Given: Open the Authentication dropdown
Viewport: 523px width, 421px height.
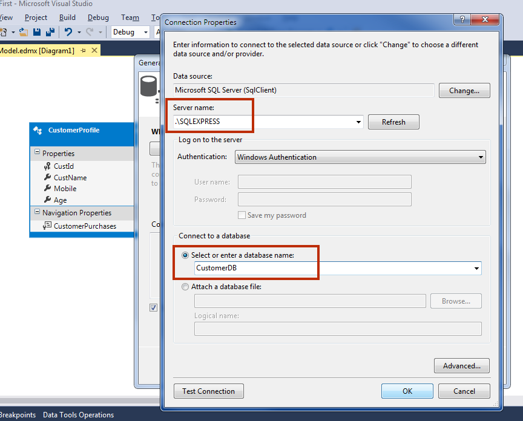Looking at the screenshot, I should pyautogui.click(x=481, y=157).
